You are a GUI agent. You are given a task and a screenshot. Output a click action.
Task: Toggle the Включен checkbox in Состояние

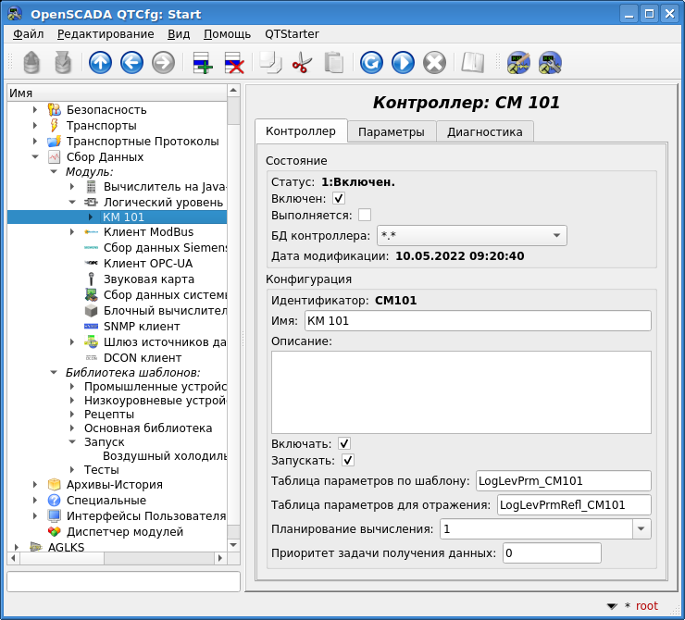(339, 199)
